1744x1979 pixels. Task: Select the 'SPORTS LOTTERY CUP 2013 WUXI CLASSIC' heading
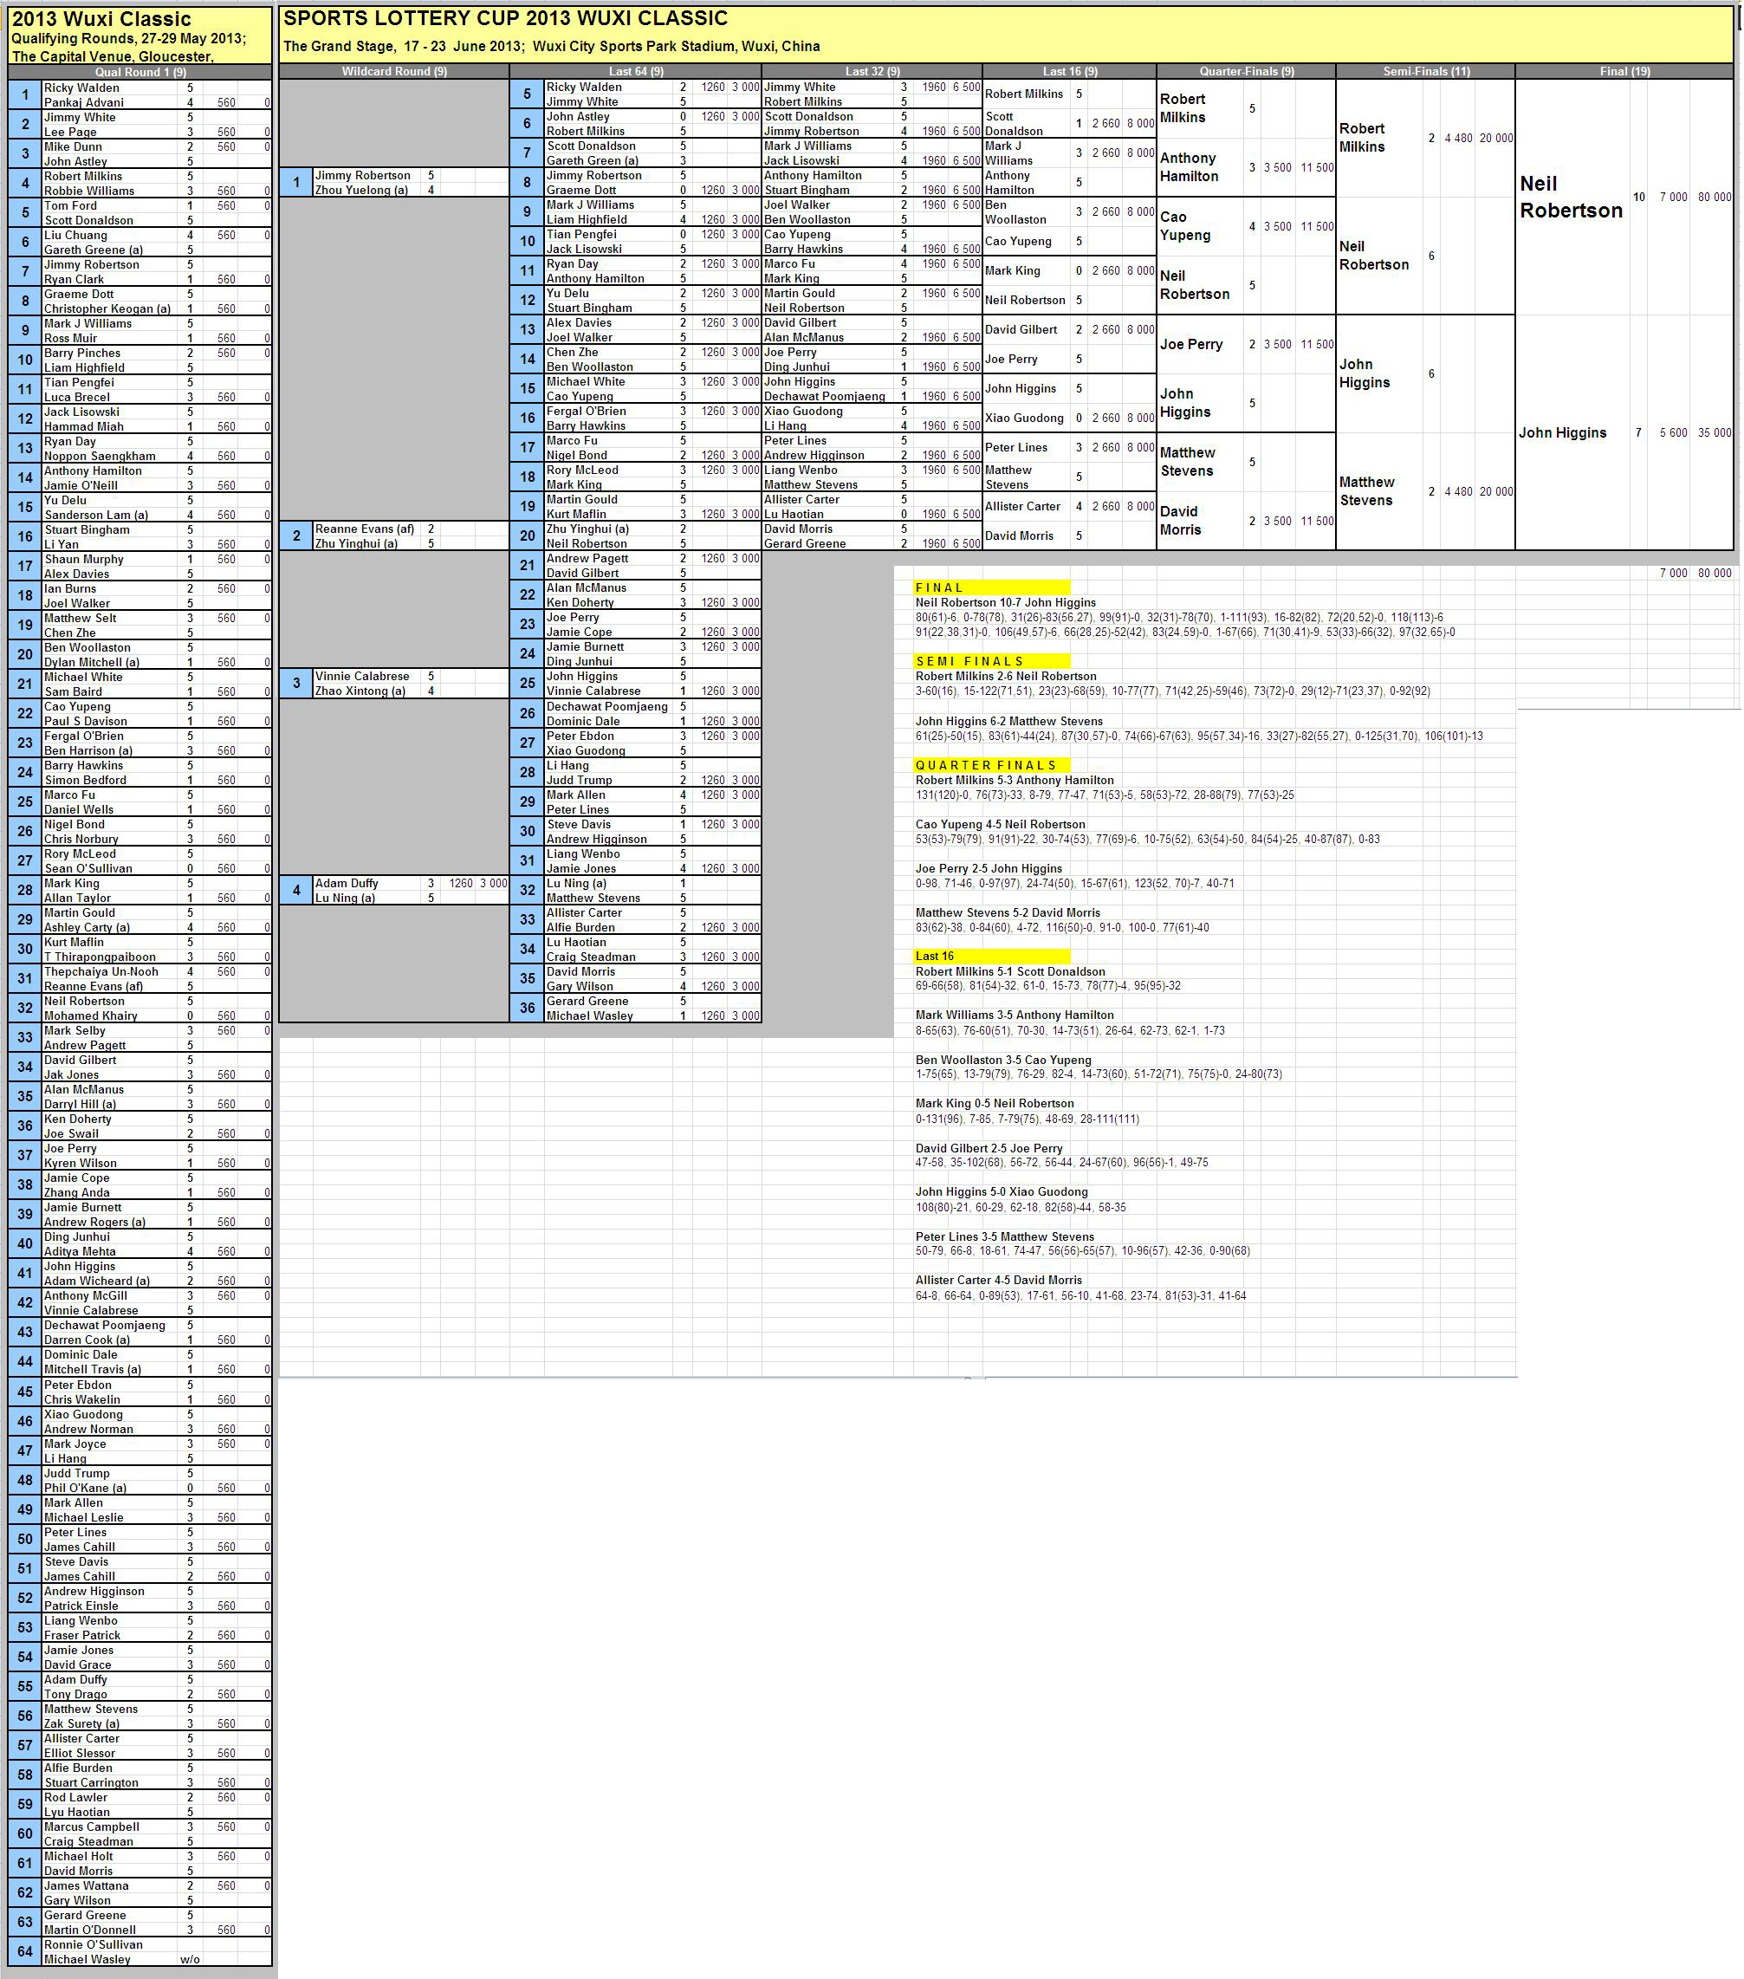point(505,18)
